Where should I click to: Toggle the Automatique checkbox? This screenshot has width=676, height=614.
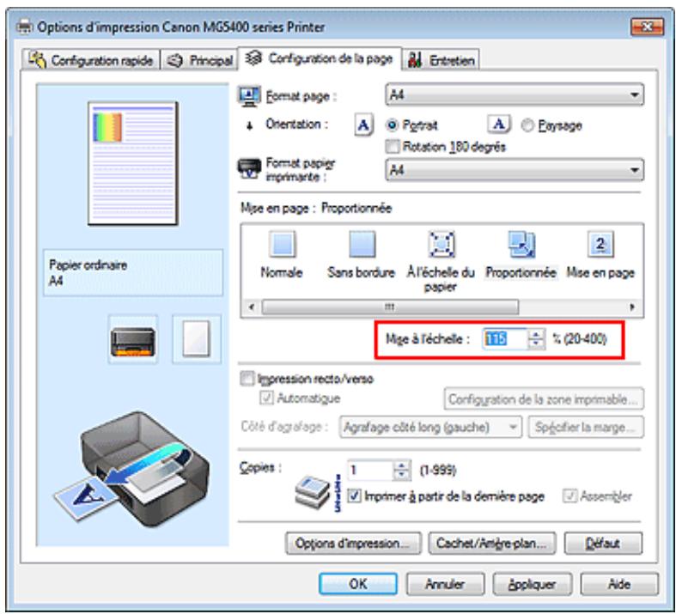(x=266, y=398)
